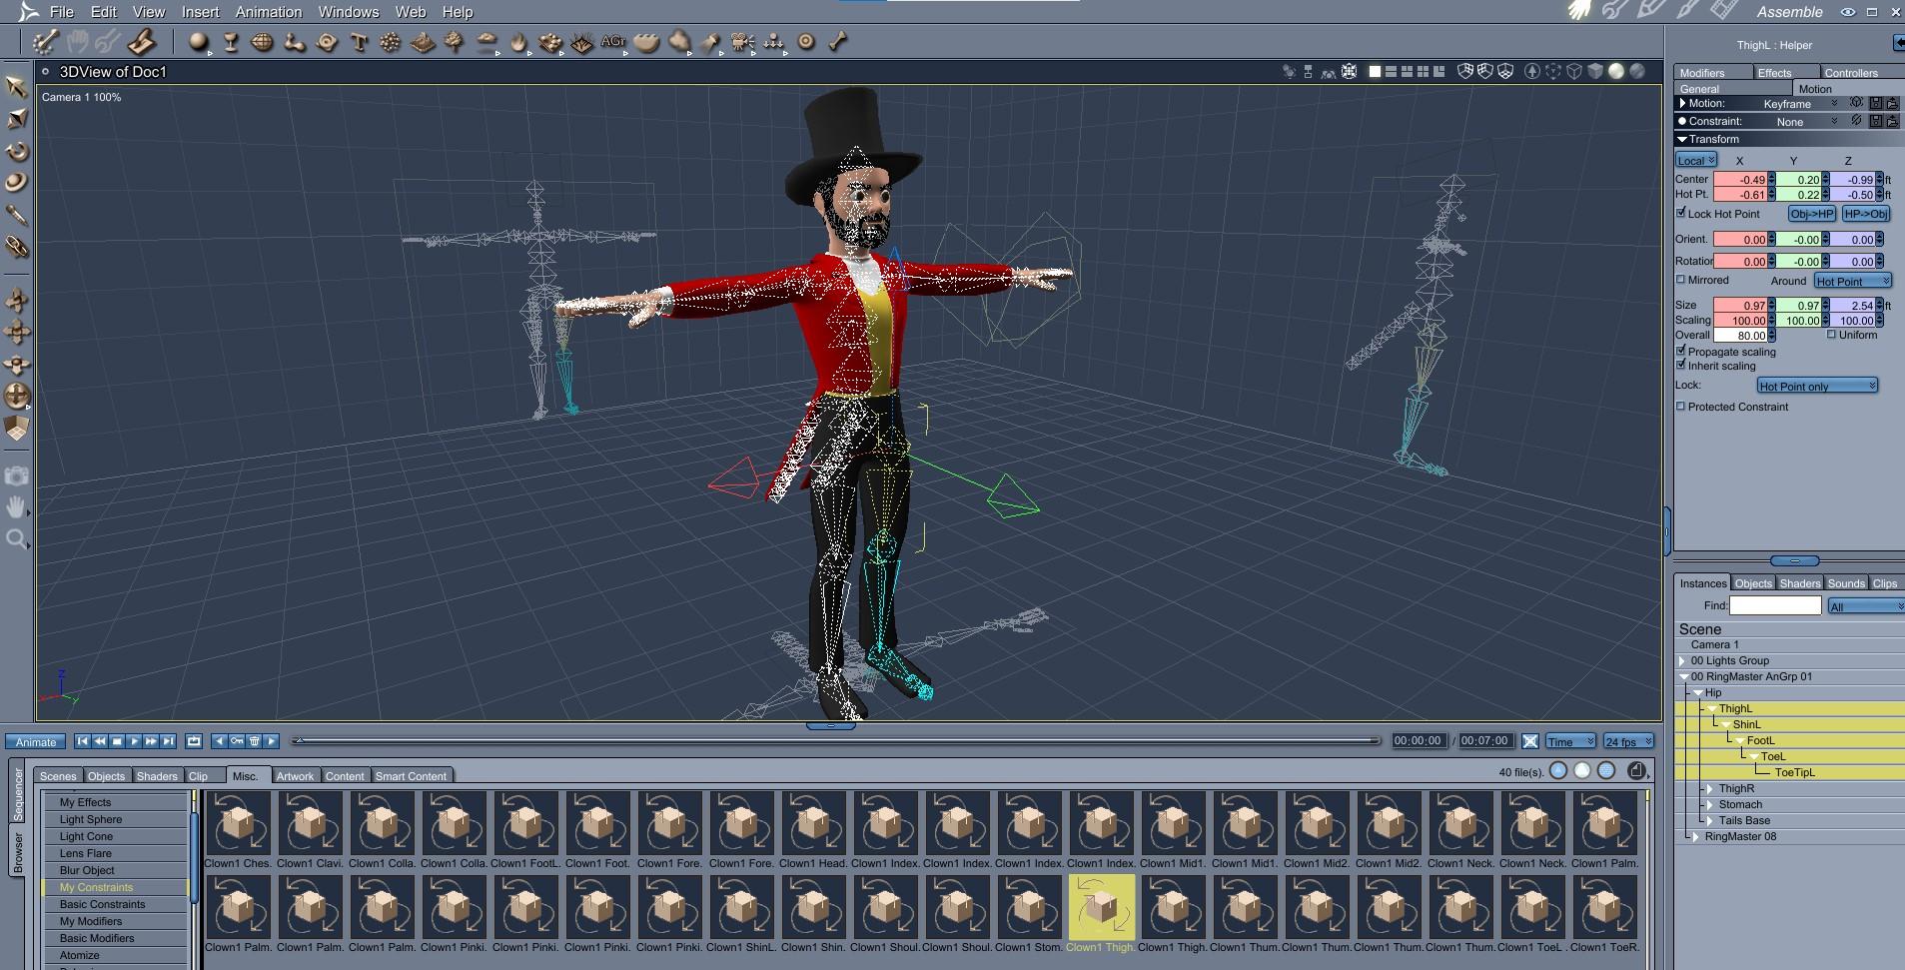Open the Animation menu
This screenshot has width=1905, height=970.
click(269, 12)
